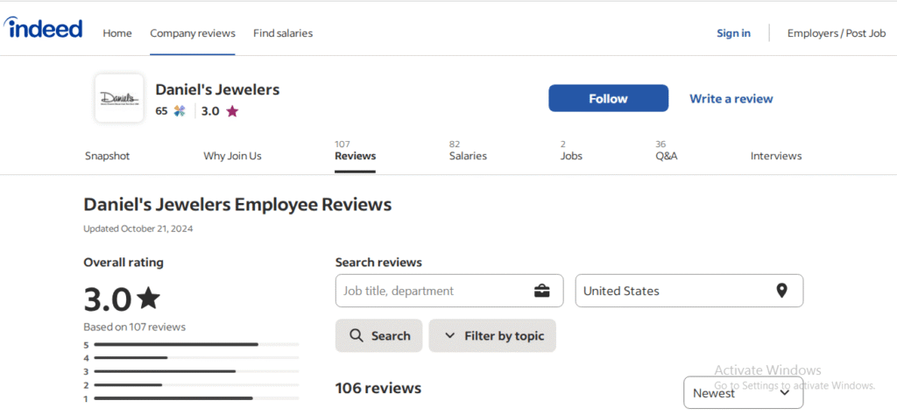Viewport: 897px width, 415px height.
Task: Click the Based on 107 reviews text
Action: point(134,327)
